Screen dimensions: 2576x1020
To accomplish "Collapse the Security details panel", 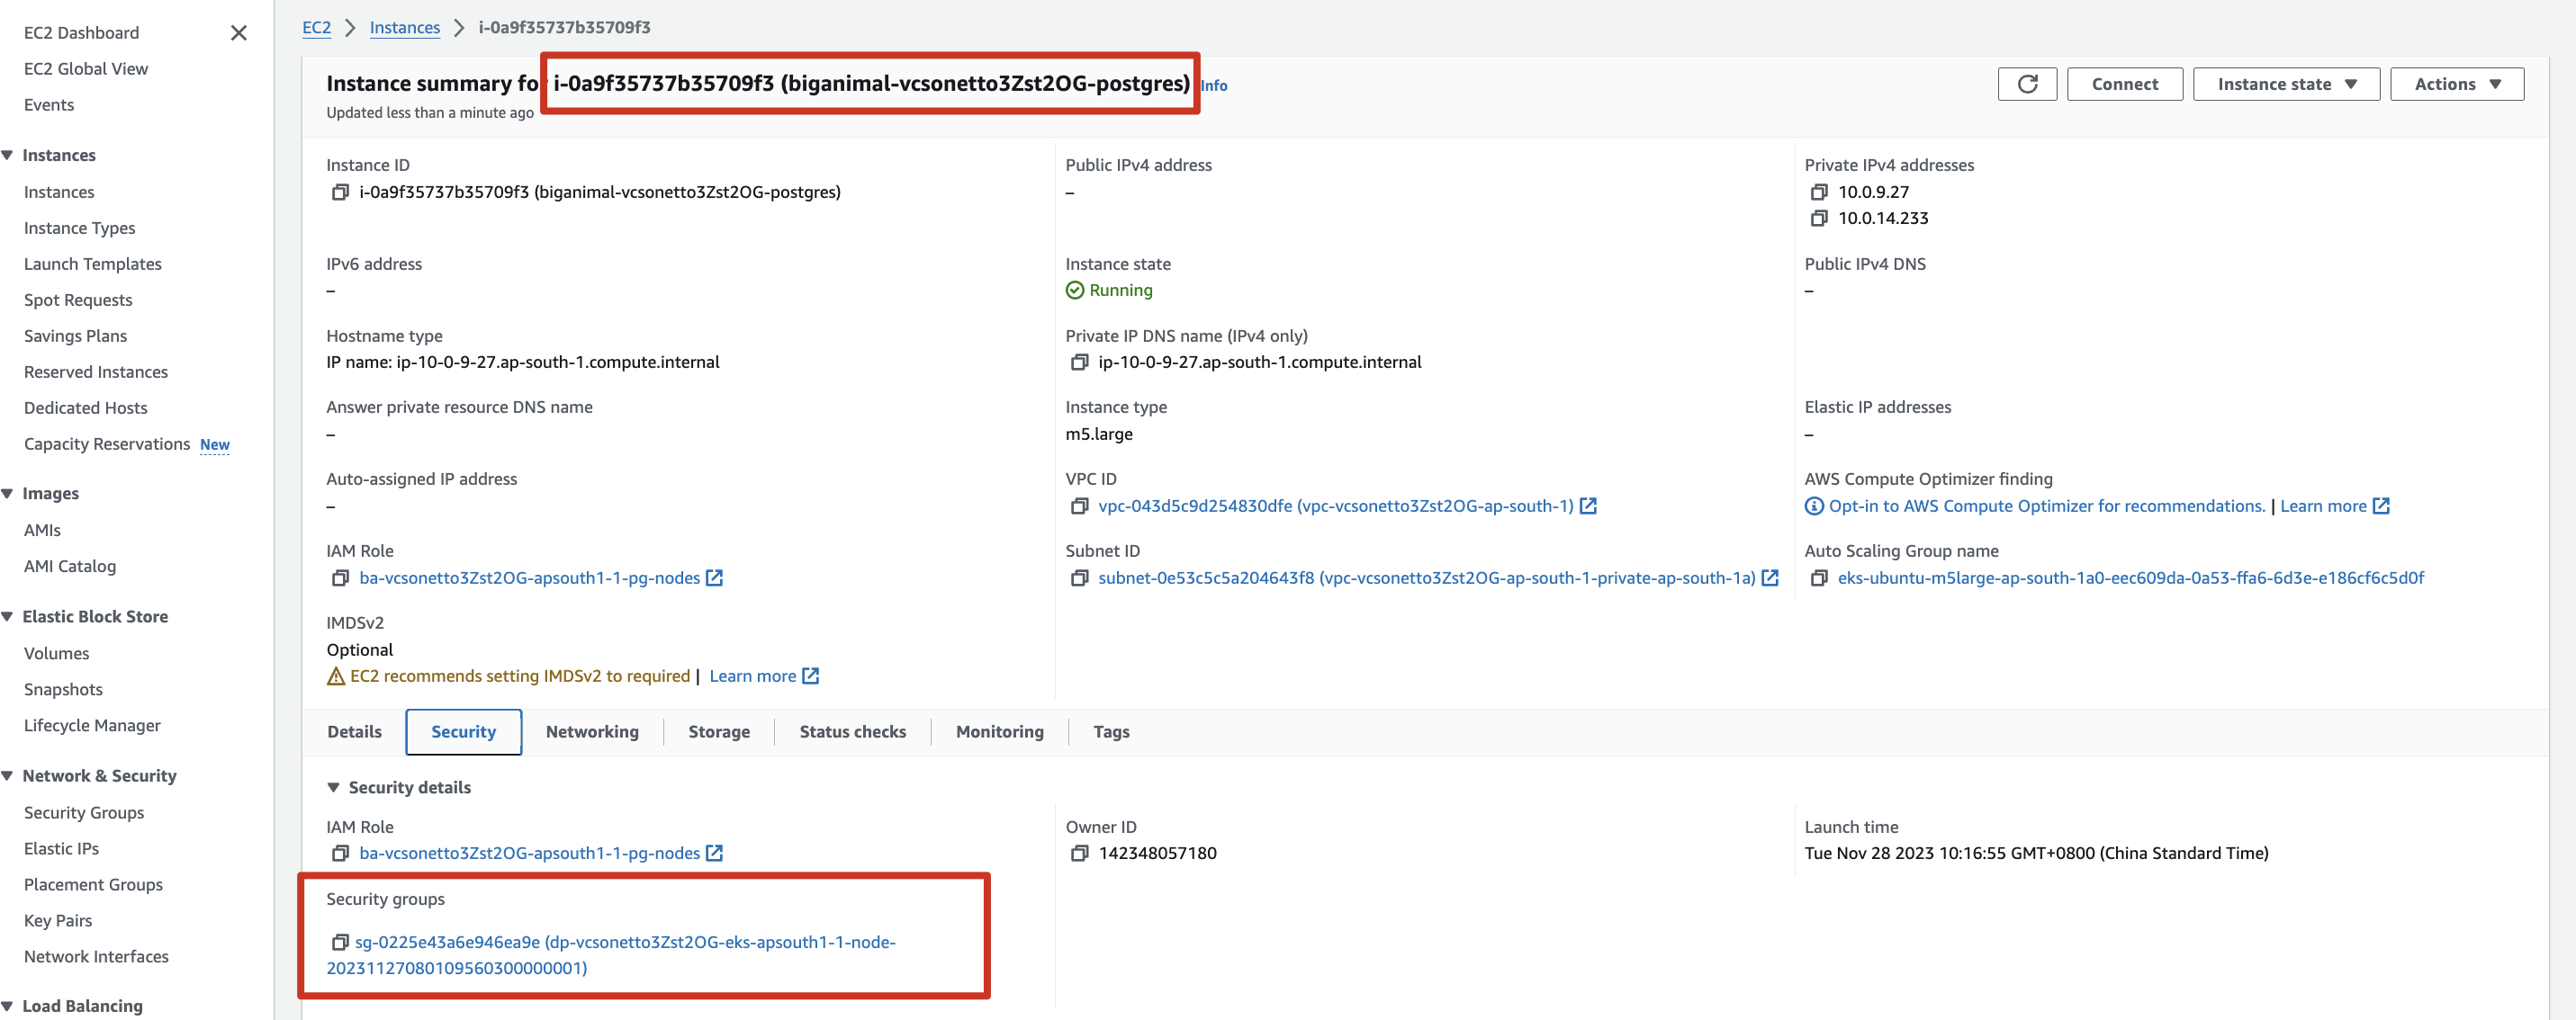I will click(x=333, y=787).
